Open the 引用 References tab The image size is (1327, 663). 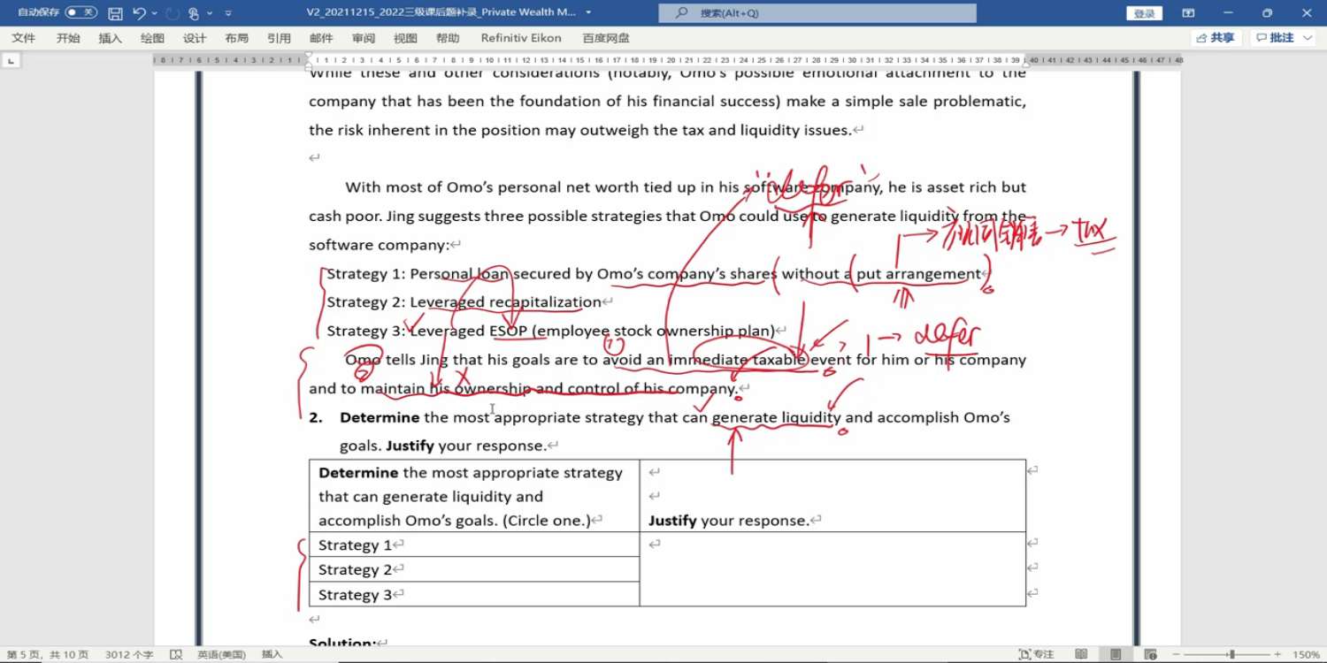click(x=279, y=38)
